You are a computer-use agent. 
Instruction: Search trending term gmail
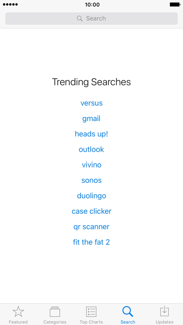(91, 118)
